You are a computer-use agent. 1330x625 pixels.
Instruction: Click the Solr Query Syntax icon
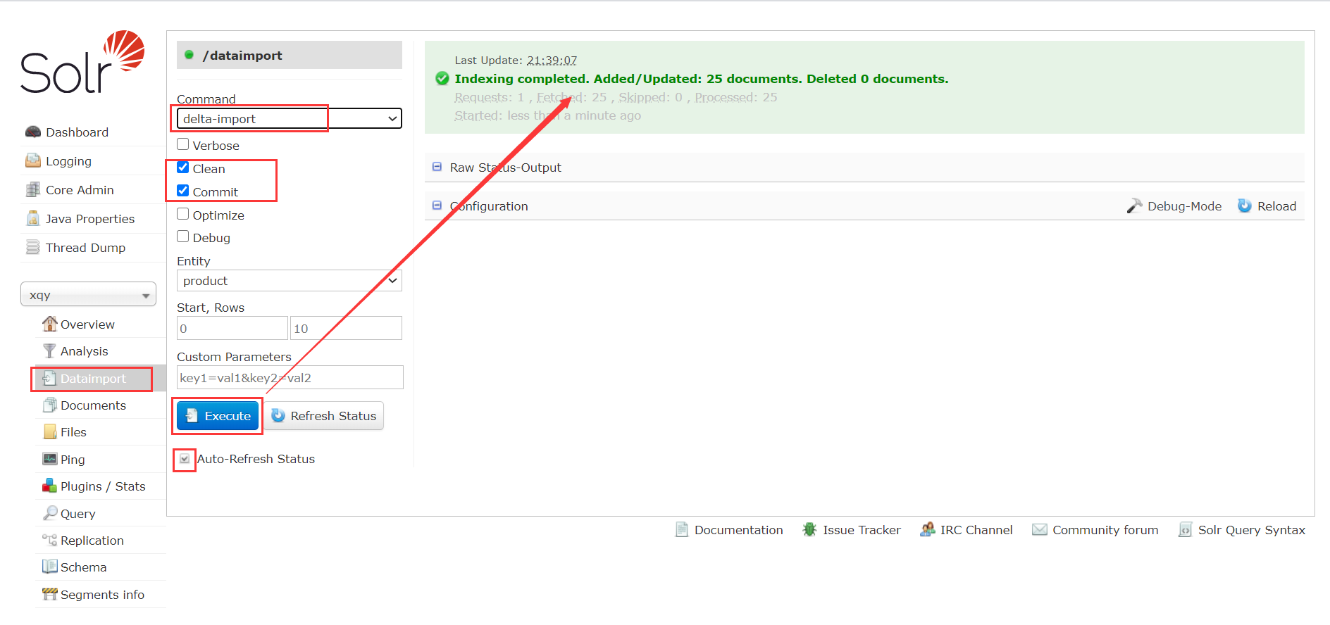1185,529
